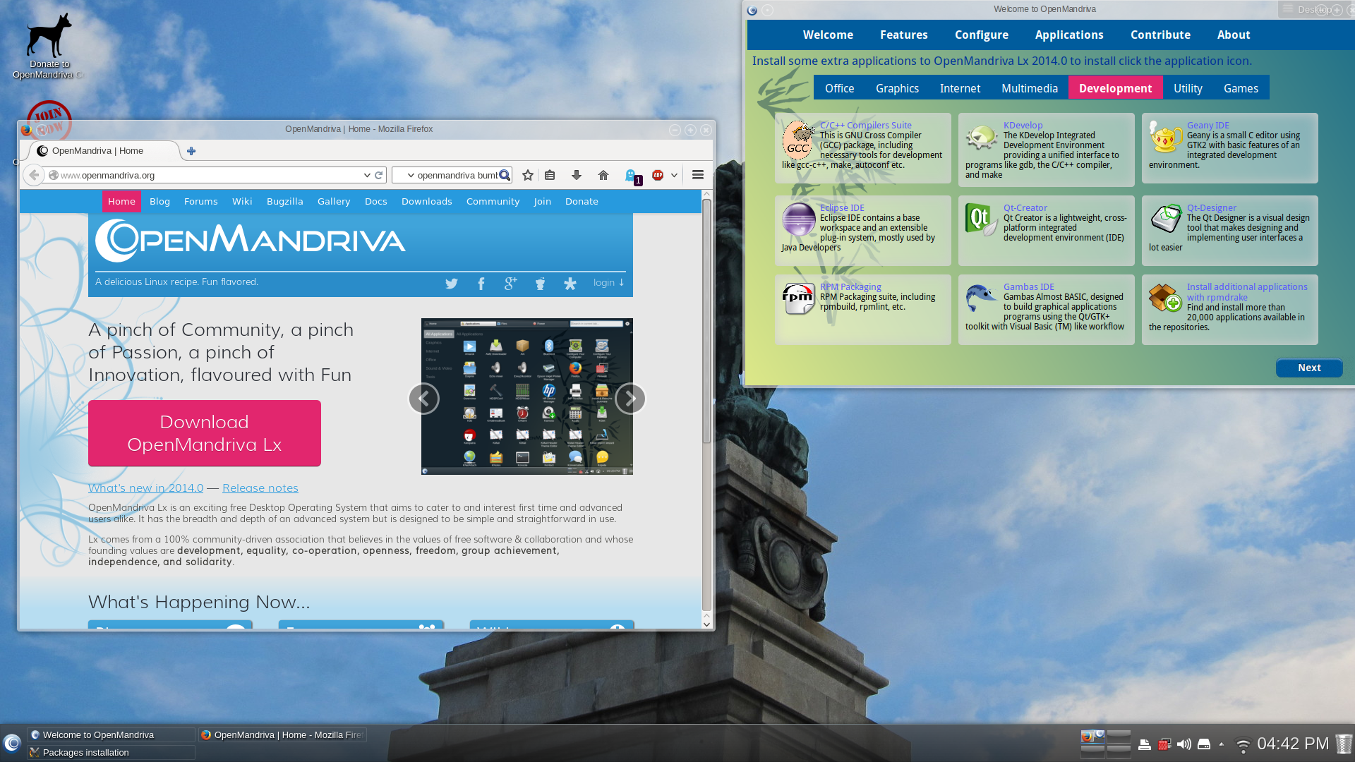Go to Firefox home page icon
1355x762 pixels.
tap(603, 175)
